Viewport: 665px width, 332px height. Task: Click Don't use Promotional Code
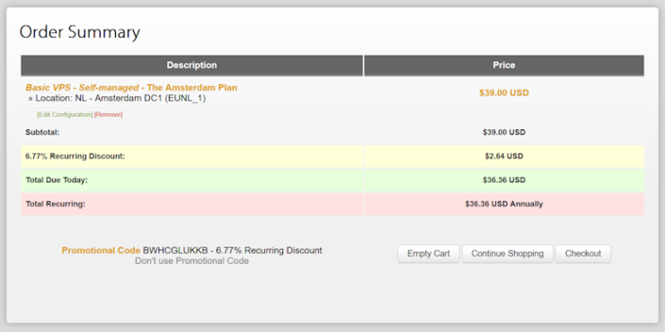pyautogui.click(x=191, y=261)
